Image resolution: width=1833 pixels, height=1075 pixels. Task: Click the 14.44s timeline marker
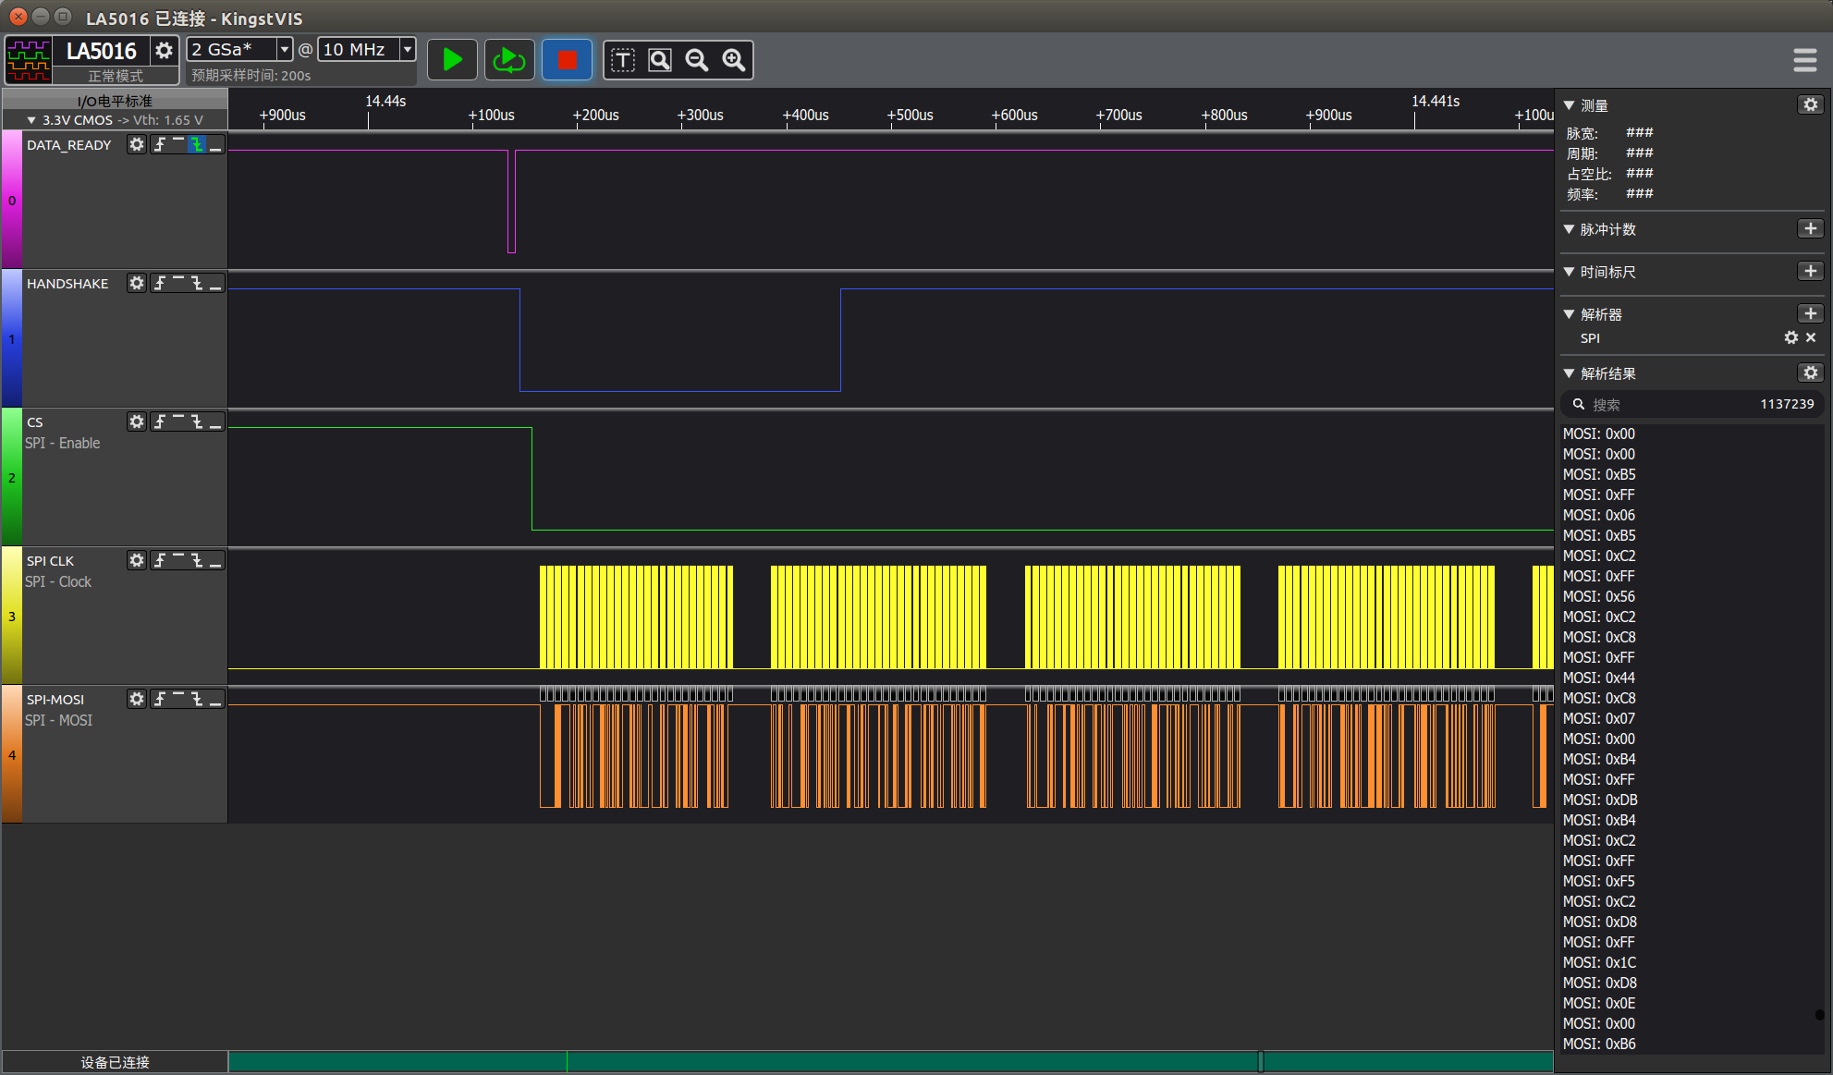pyautogui.click(x=385, y=101)
